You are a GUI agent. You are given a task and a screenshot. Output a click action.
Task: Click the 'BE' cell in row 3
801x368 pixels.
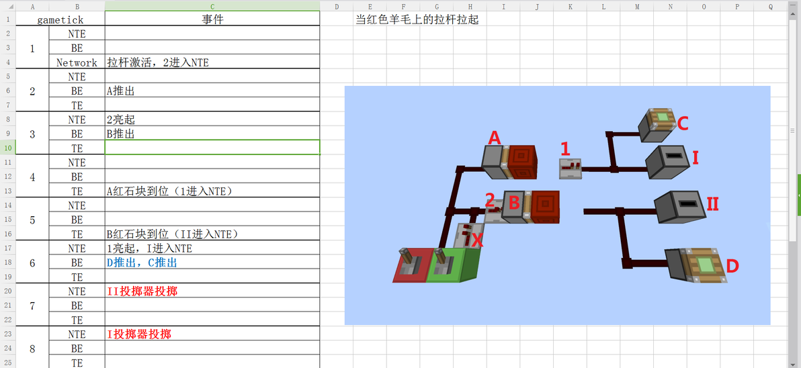coord(77,48)
